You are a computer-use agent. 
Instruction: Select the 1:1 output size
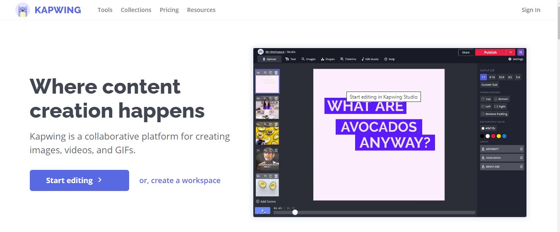pyautogui.click(x=483, y=77)
